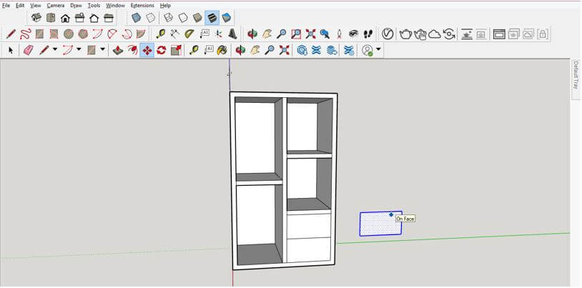The height and width of the screenshot is (288, 582).
Task: Switch to Left view
Action: (109, 18)
